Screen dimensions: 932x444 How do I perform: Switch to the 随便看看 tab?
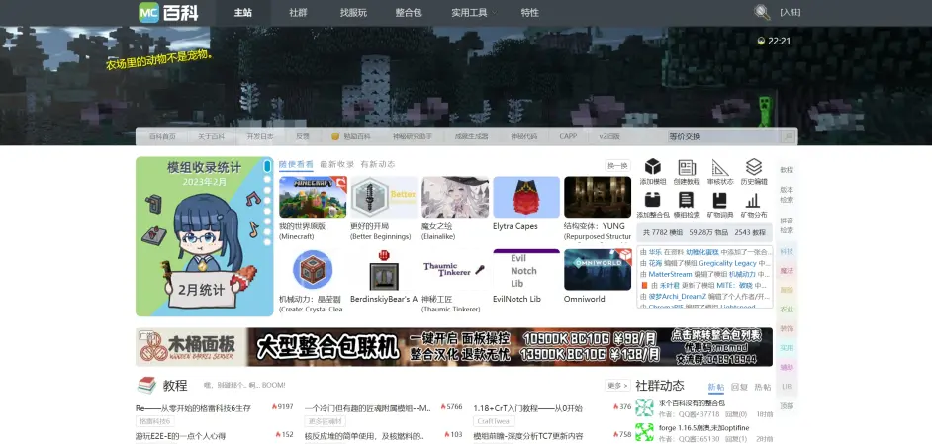pos(296,164)
